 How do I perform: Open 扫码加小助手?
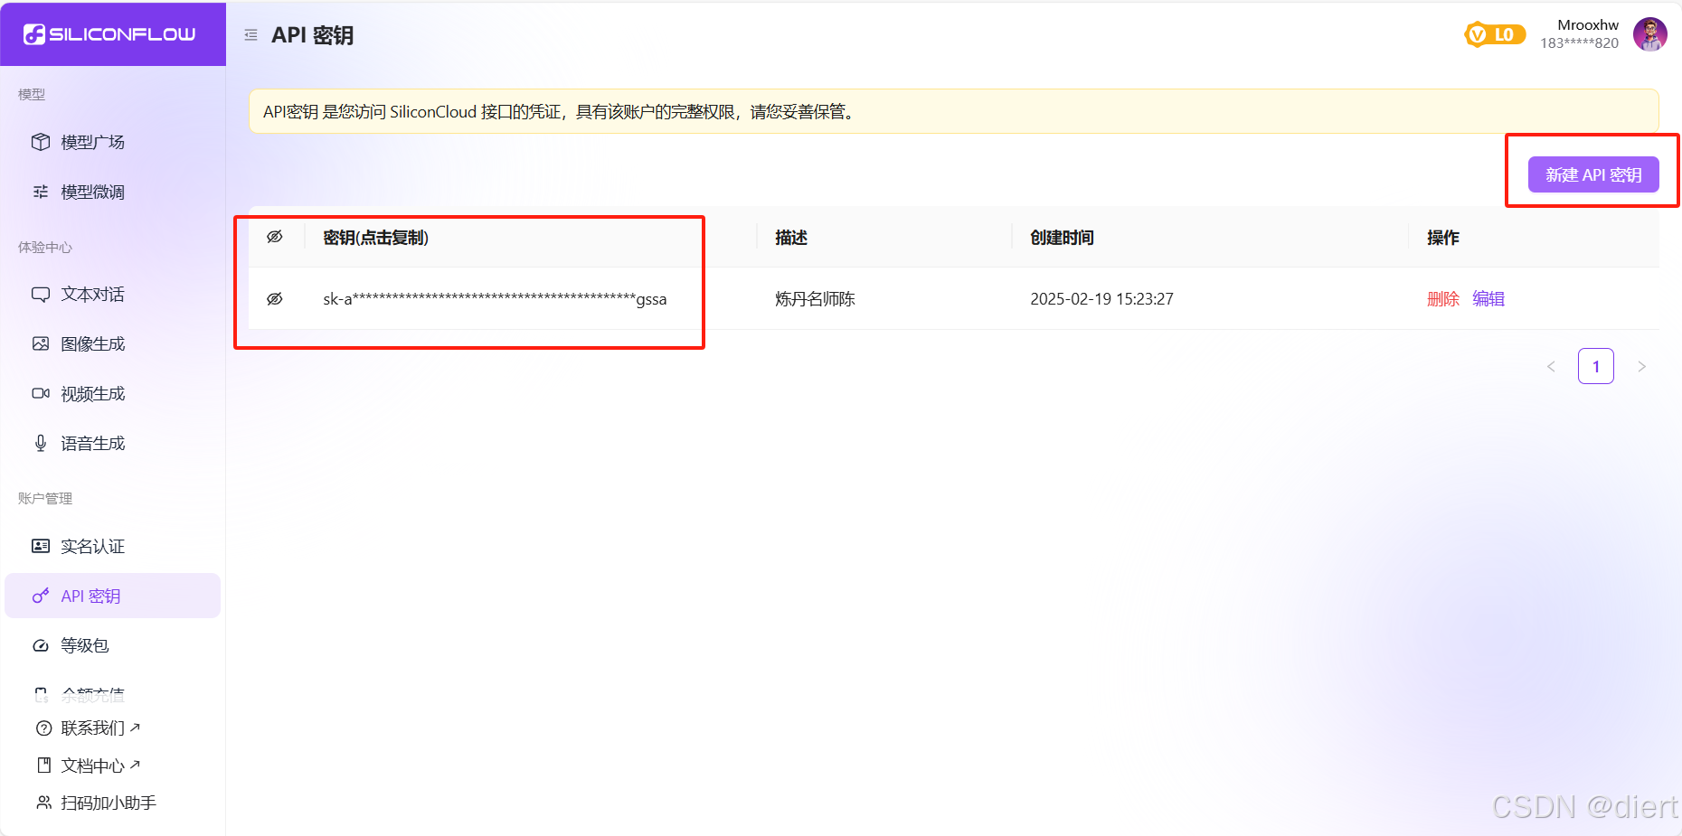click(x=109, y=803)
